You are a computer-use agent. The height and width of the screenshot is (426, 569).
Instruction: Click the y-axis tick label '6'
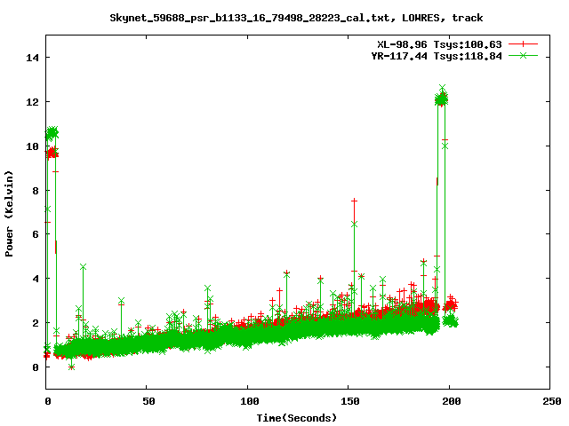[36, 234]
